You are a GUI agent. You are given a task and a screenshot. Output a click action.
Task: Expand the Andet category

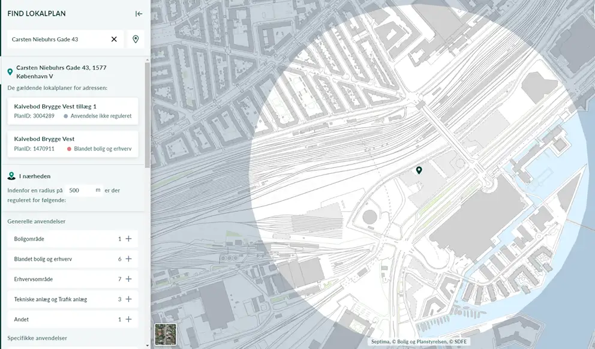pyautogui.click(x=128, y=320)
